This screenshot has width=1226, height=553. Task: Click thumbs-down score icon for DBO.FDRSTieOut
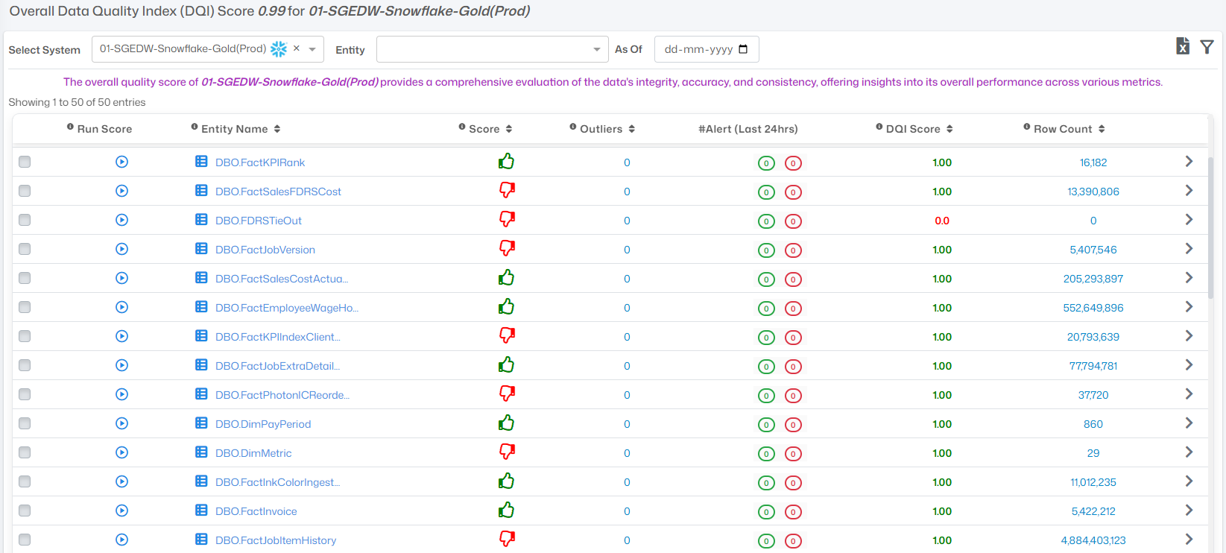(x=507, y=219)
